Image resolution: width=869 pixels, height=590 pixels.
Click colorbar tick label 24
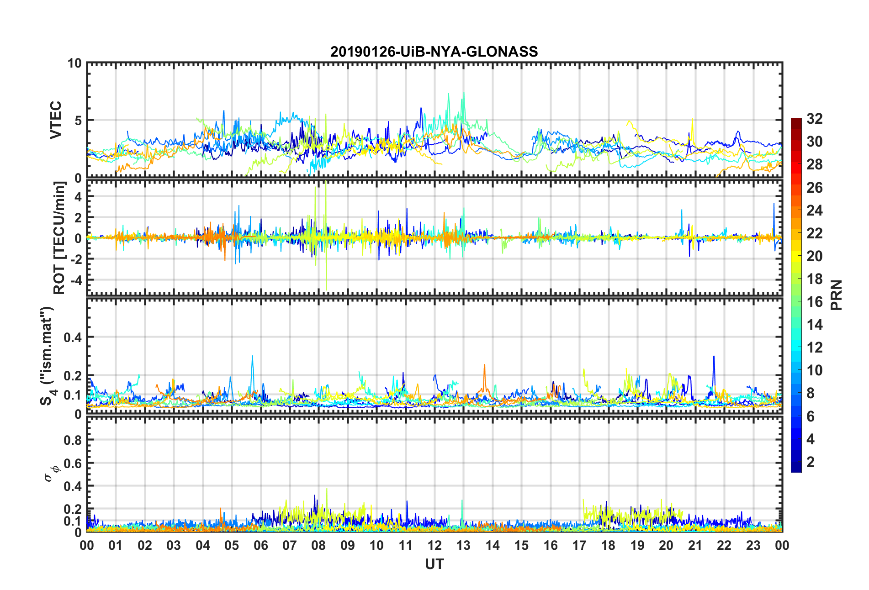pos(815,210)
